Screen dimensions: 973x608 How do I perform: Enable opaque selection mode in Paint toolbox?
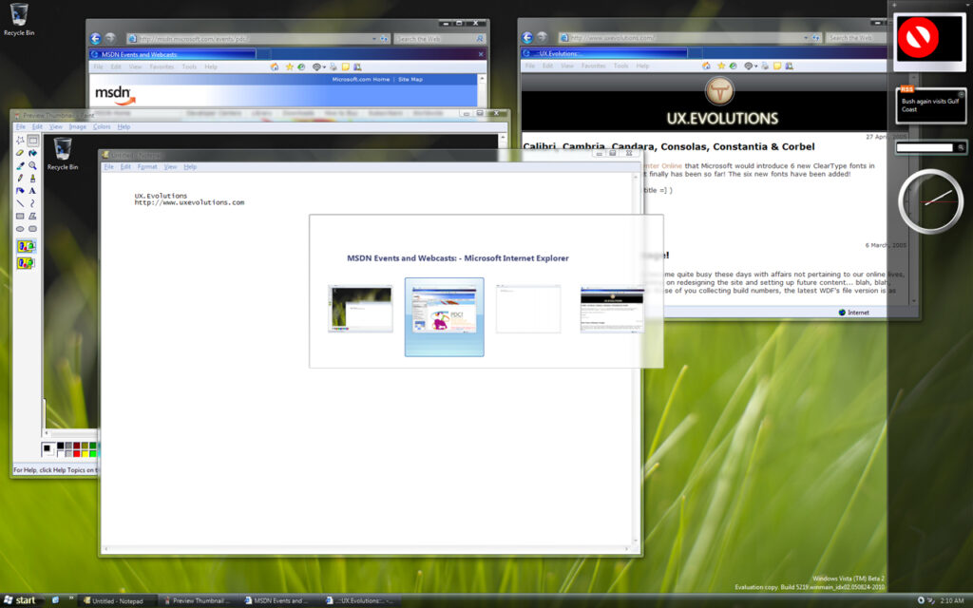pos(26,246)
